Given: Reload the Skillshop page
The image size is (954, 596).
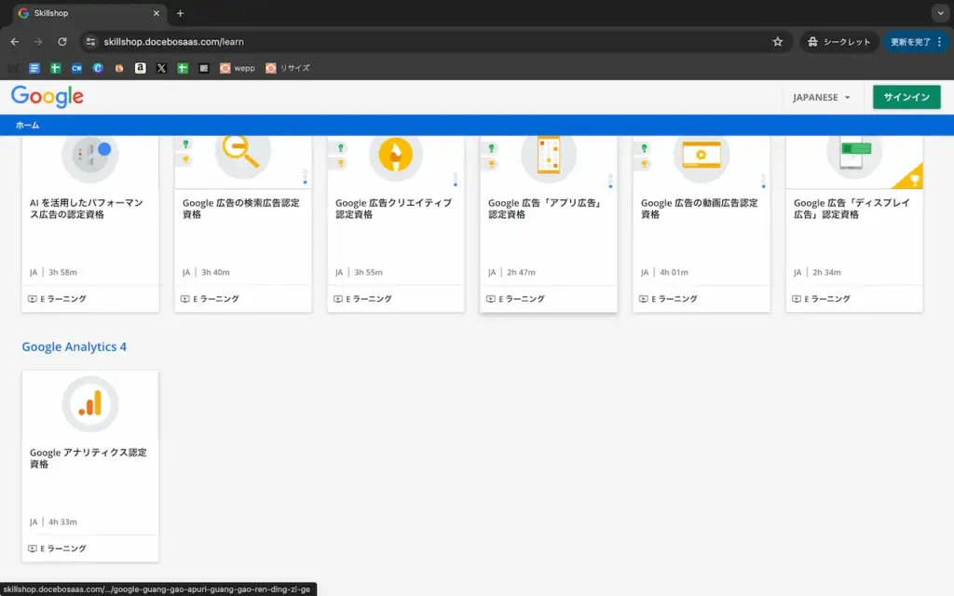Looking at the screenshot, I should [62, 42].
